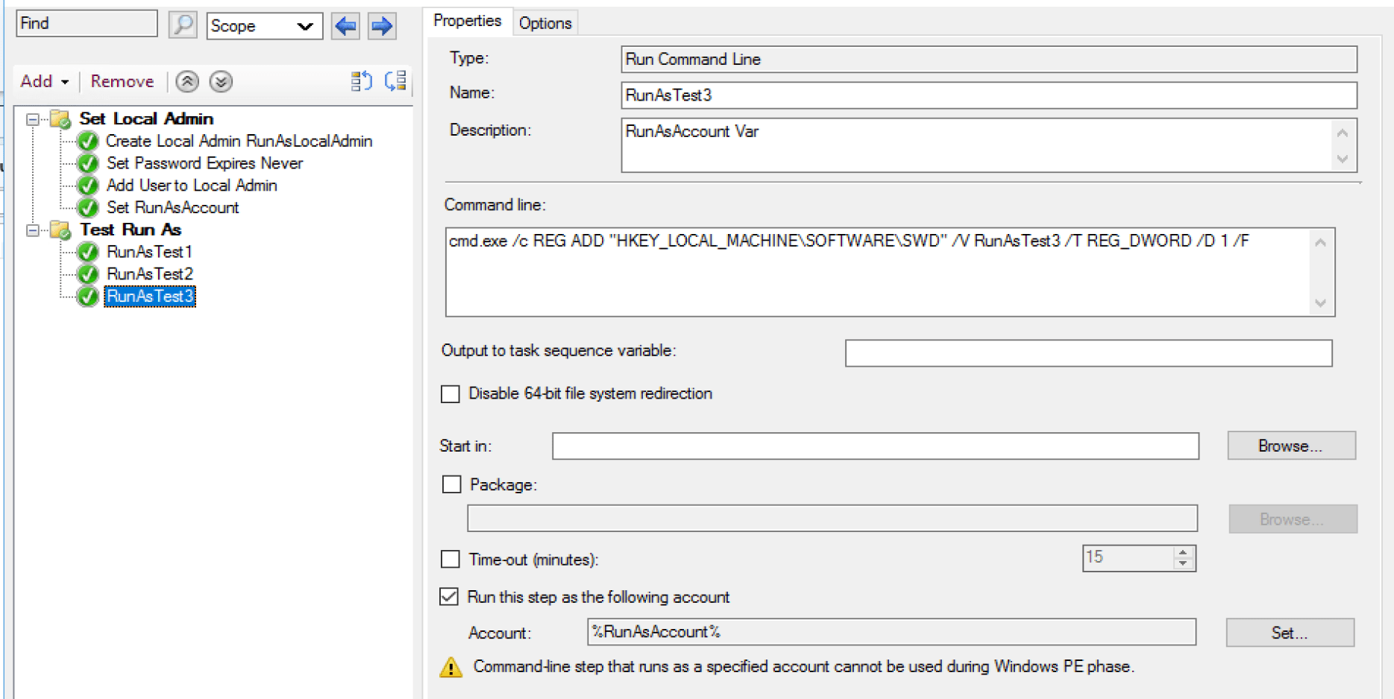Uncheck Run this step as following account
Viewport: 1394px width, 699px height.
[x=449, y=597]
